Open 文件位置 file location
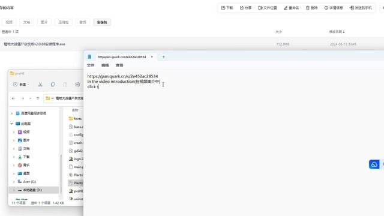The width and height of the screenshot is (384, 216). pyautogui.click(x=268, y=8)
